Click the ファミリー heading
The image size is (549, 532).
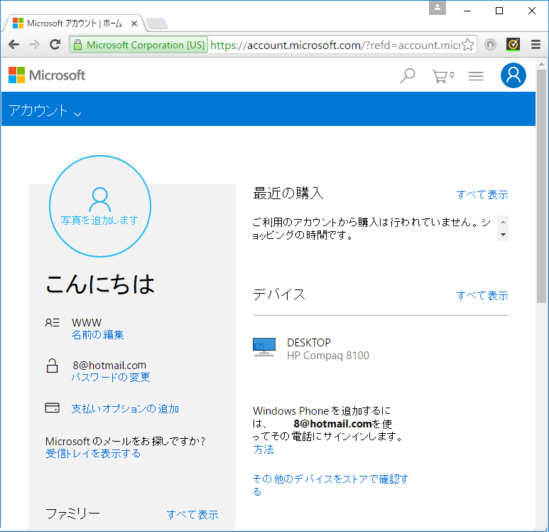coord(73,514)
